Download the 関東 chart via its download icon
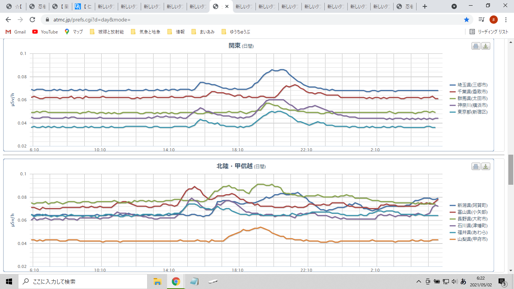 (486, 46)
